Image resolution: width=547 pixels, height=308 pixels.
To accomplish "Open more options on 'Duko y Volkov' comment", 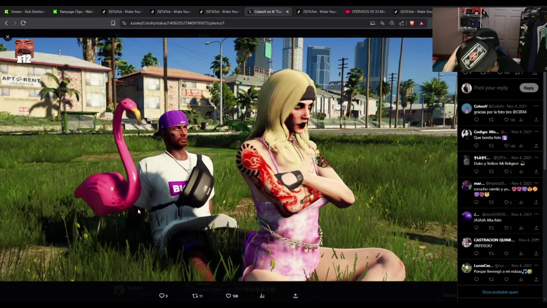I will click(x=536, y=157).
